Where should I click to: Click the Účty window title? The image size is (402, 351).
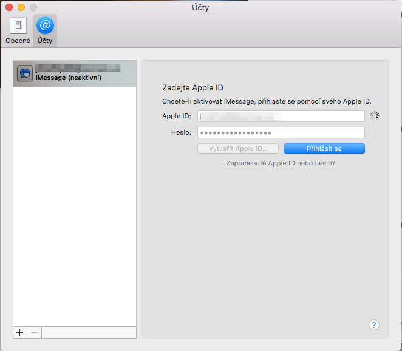click(200, 7)
